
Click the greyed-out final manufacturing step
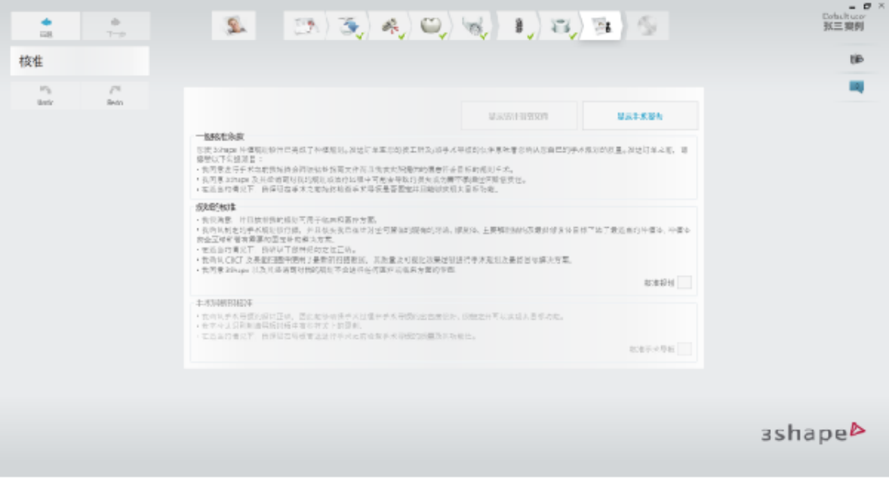click(x=647, y=26)
